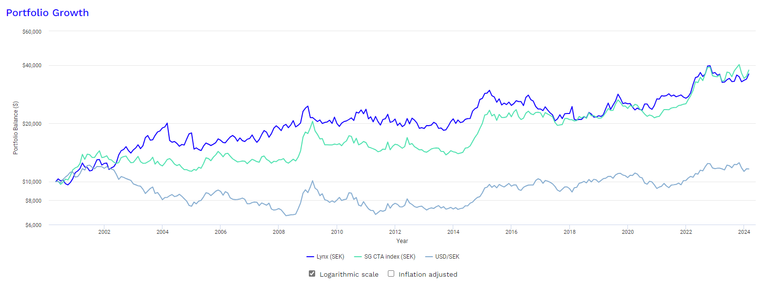Click the Portfolio Growth heading

(47, 13)
